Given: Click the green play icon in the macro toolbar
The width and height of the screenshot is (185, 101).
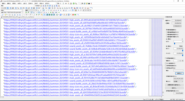Looking at the screenshot, I should [x=74, y=3].
